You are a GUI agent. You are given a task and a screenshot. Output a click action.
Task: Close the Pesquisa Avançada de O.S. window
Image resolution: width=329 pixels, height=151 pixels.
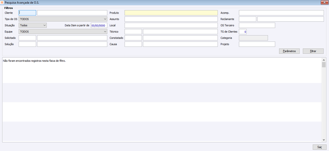tap(324, 2)
